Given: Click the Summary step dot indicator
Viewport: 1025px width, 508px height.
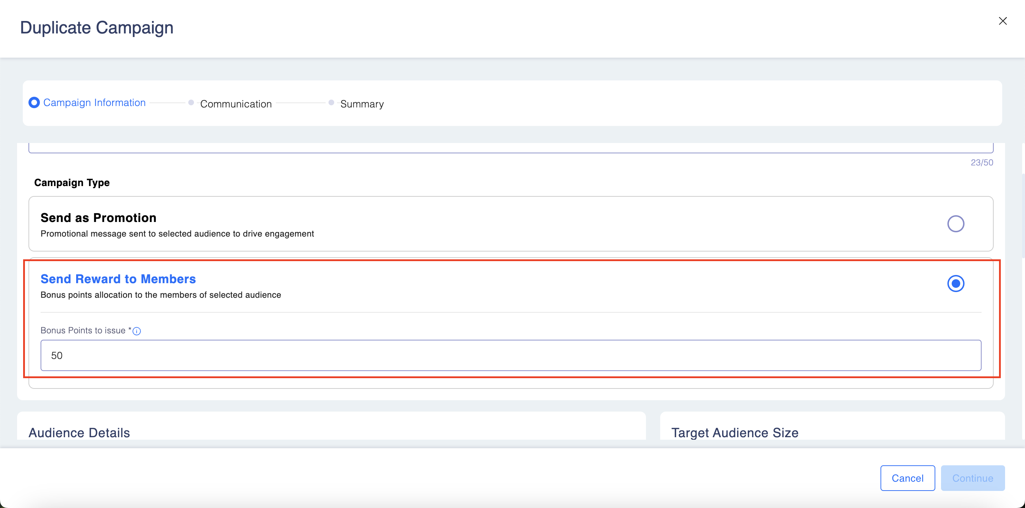Looking at the screenshot, I should (331, 103).
